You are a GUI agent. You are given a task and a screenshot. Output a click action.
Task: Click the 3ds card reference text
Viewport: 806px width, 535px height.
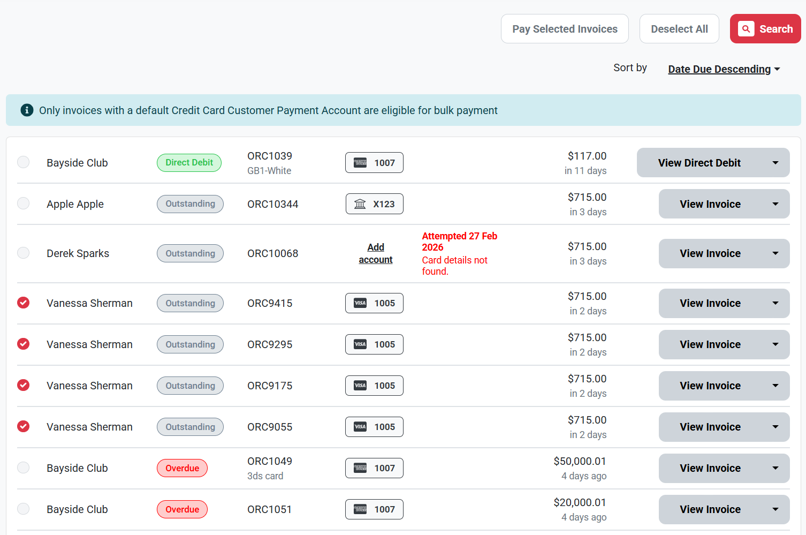tap(265, 476)
